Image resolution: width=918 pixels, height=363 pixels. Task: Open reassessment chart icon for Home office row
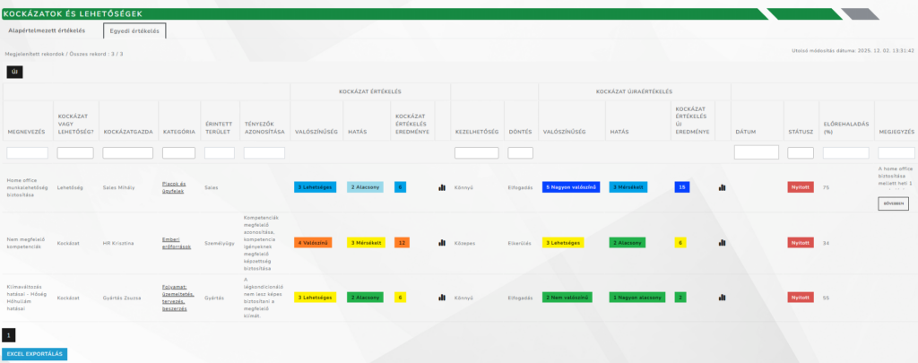723,188
